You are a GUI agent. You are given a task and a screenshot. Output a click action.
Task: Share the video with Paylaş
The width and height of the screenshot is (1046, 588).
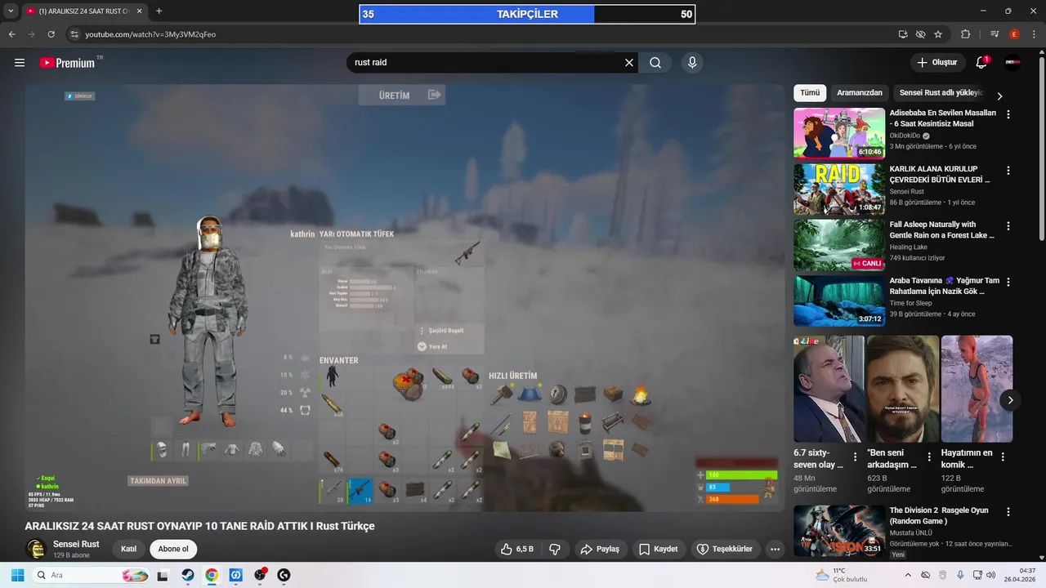tap(600, 549)
